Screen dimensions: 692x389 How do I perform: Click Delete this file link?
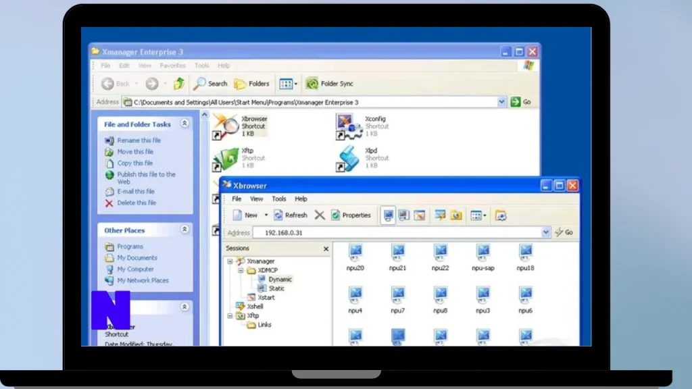click(x=137, y=203)
